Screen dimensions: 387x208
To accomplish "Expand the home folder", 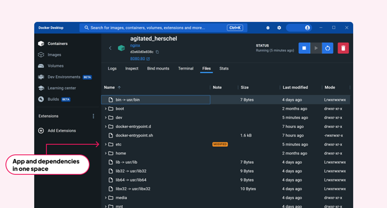I will point(106,153).
